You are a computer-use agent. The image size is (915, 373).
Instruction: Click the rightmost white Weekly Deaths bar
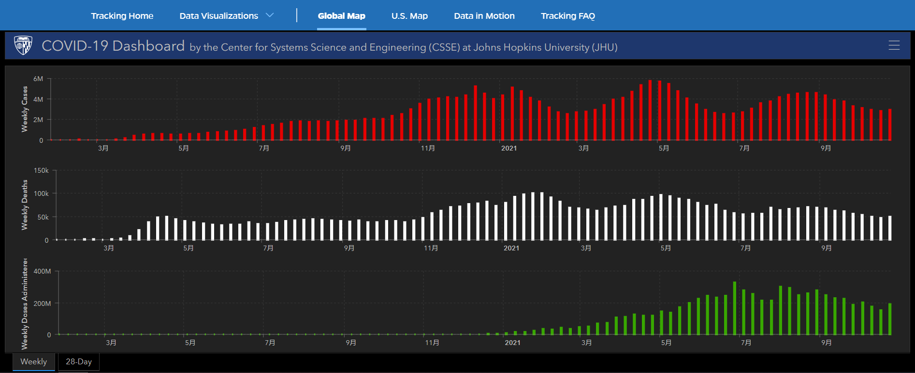890,228
